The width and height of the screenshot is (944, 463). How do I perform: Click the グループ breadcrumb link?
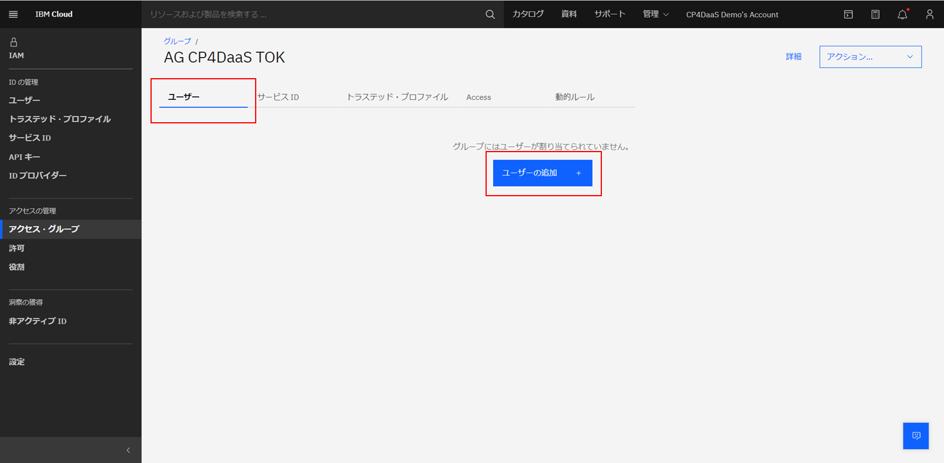click(178, 41)
